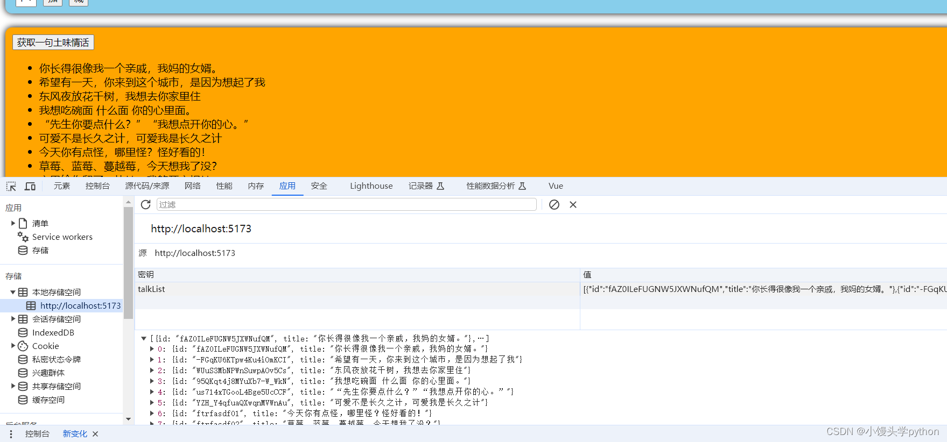Click the 清单 document icon
Viewport: 947px width, 442px height.
click(x=23, y=223)
